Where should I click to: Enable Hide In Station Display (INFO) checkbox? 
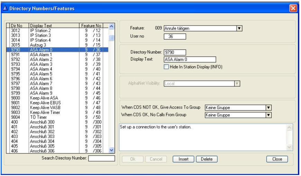[x=166, y=67]
